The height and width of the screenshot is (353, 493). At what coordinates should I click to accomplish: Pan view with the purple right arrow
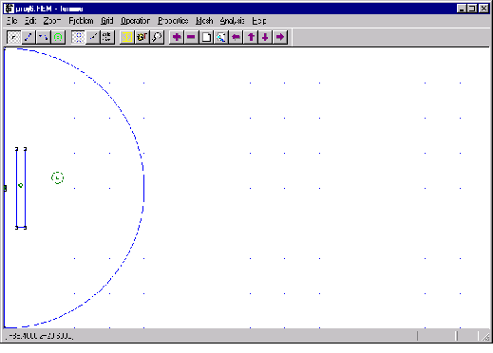[x=280, y=37]
